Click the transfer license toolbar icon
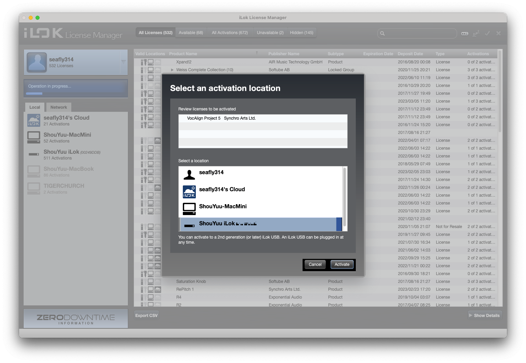Screen dimensions: 526x363 (x=476, y=33)
